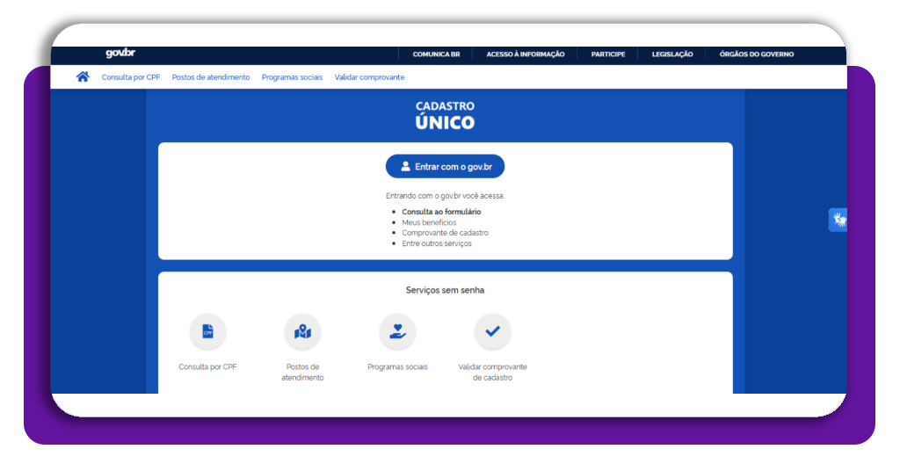Click the Programas sociais hand-heart icon

(x=397, y=331)
